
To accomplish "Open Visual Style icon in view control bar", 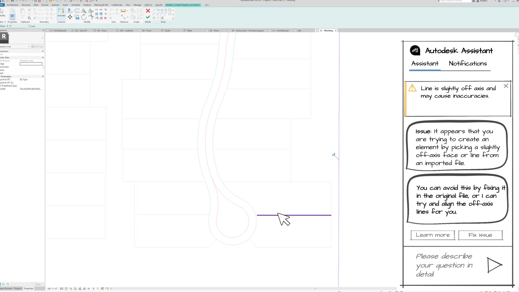I will coord(66,289).
